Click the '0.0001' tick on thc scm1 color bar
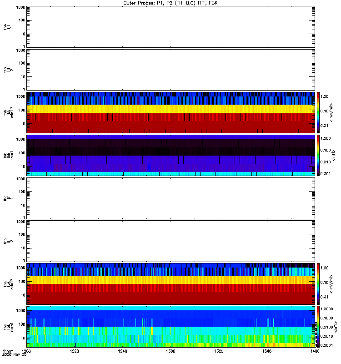The height and width of the screenshot is (364, 341). [x=326, y=345]
